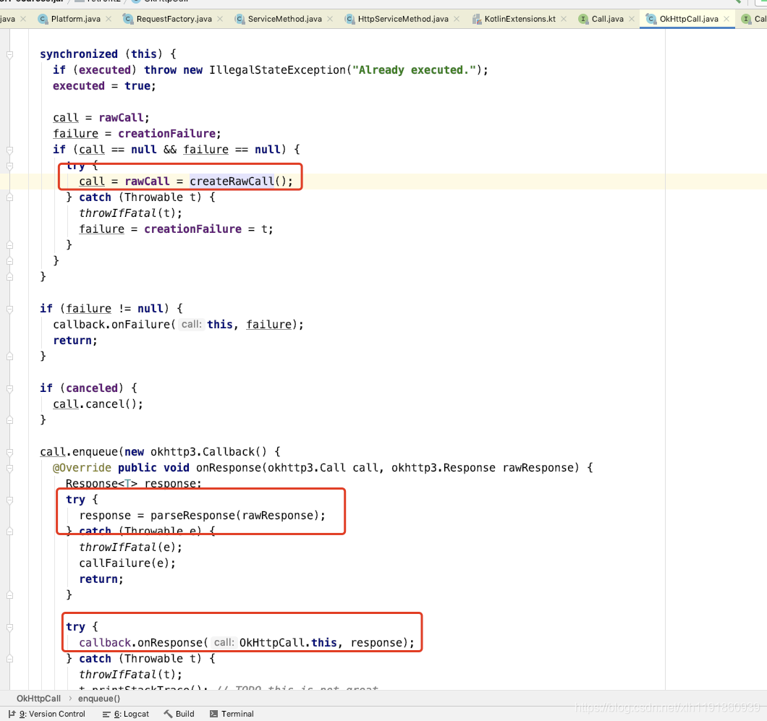Close the KotlinExtensions.kt tab

click(564, 19)
